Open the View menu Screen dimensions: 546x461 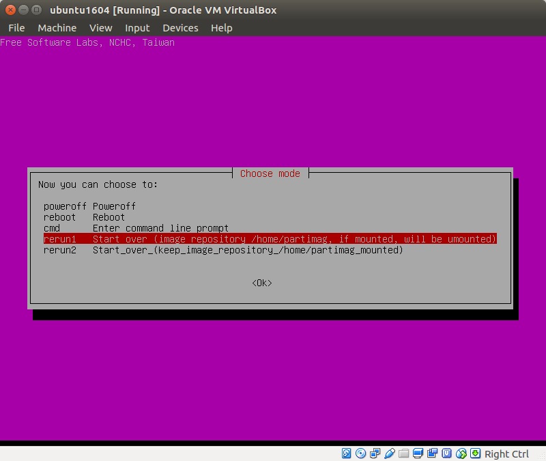(x=100, y=28)
